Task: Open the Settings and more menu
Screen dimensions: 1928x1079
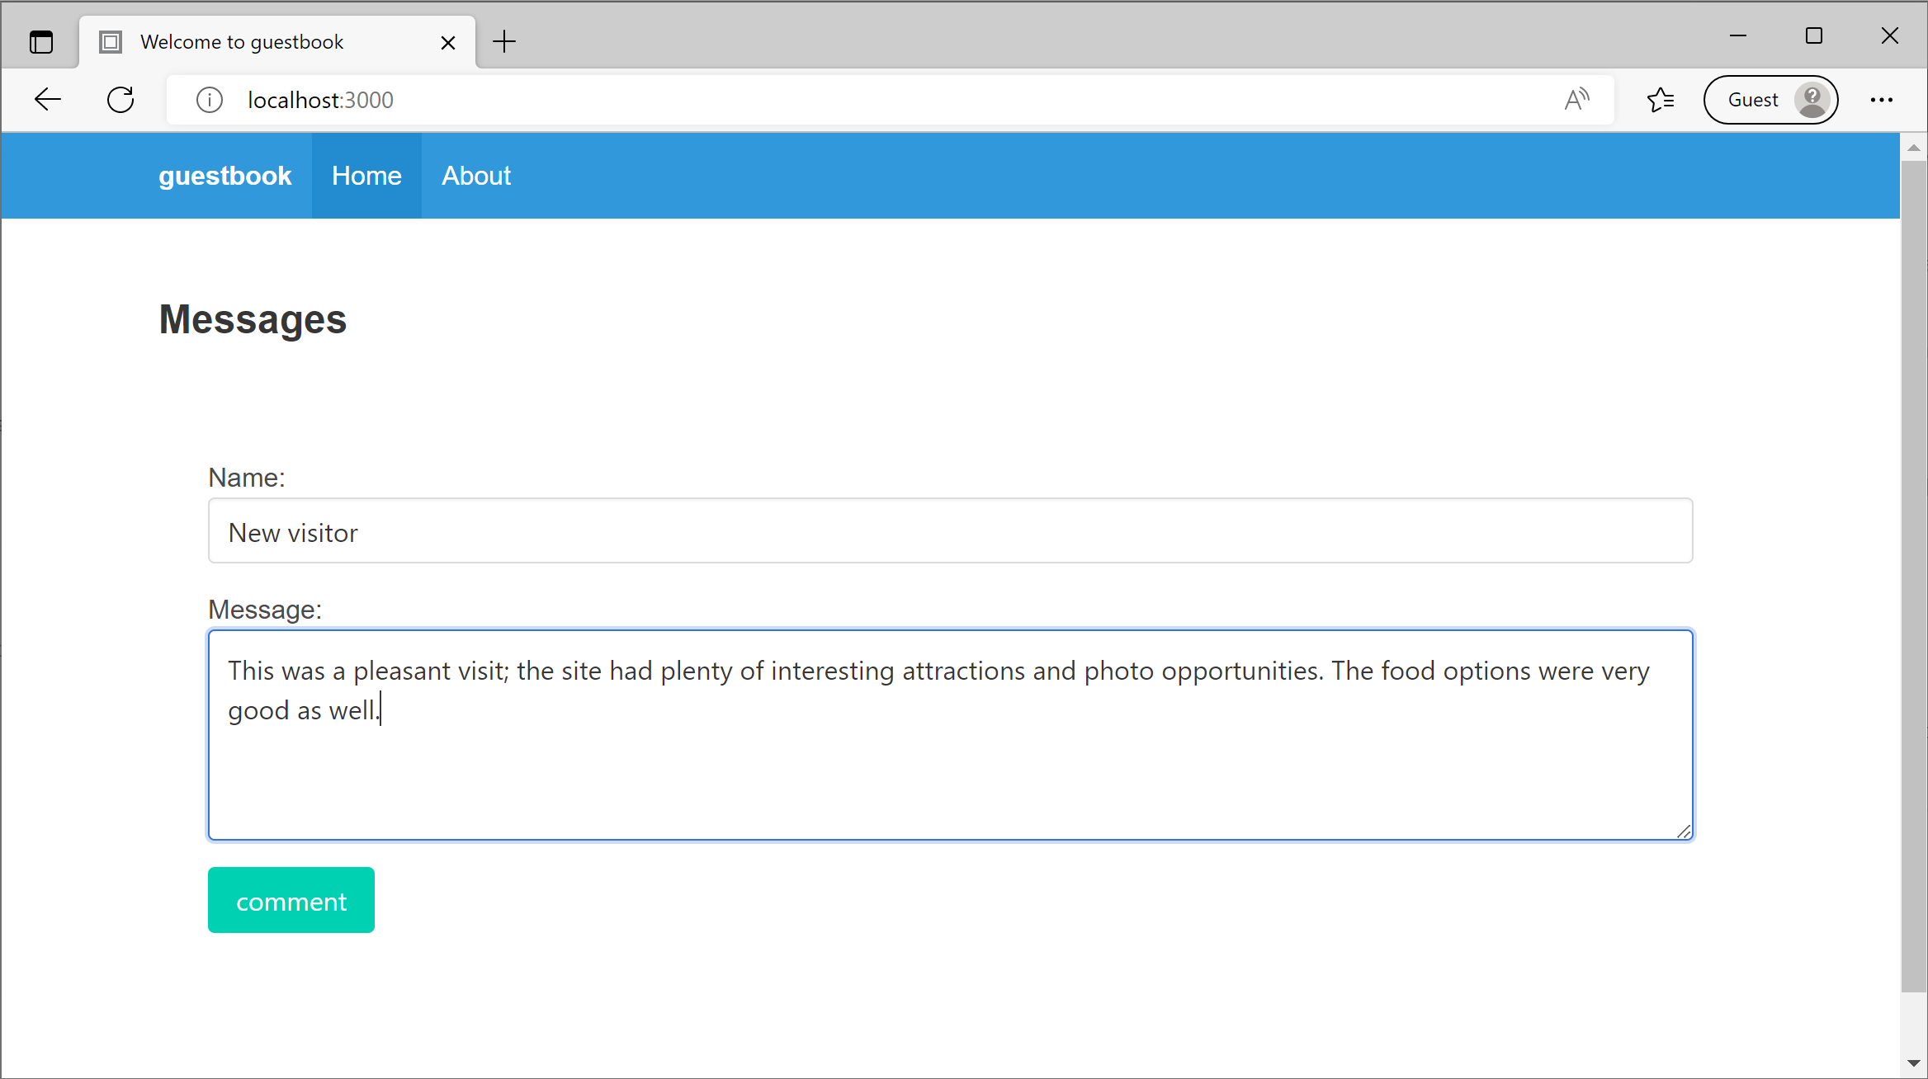Action: click(1881, 99)
